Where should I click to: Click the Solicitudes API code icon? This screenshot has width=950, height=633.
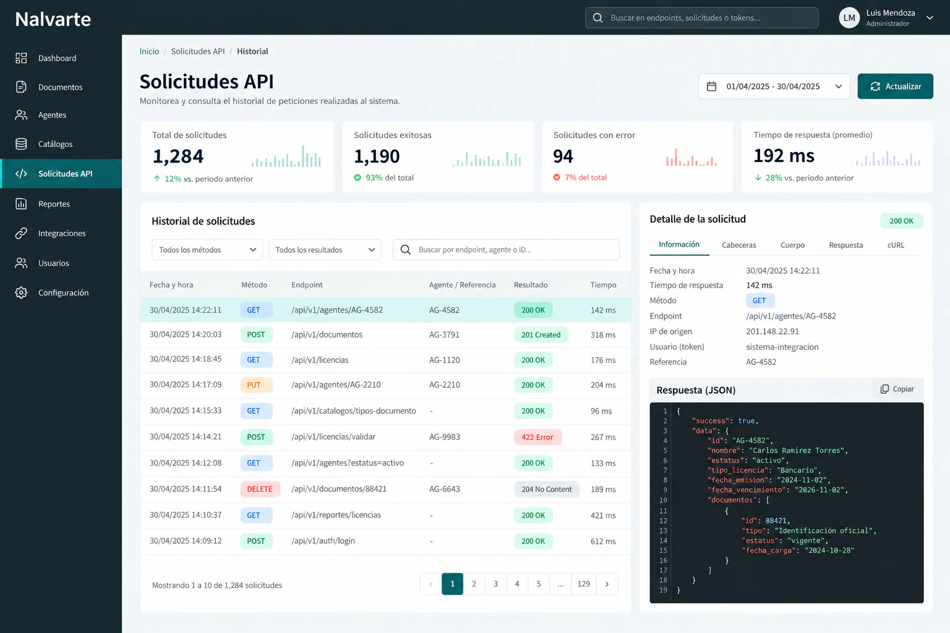(21, 174)
